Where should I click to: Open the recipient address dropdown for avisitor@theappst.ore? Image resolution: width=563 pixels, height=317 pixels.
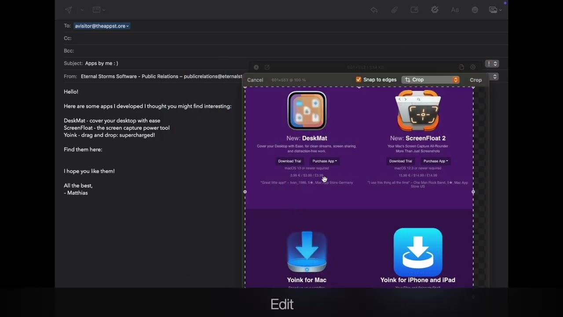click(128, 26)
